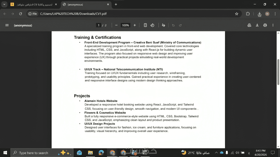View File site information chip
This screenshot has height=157, width=280.
[33, 14]
